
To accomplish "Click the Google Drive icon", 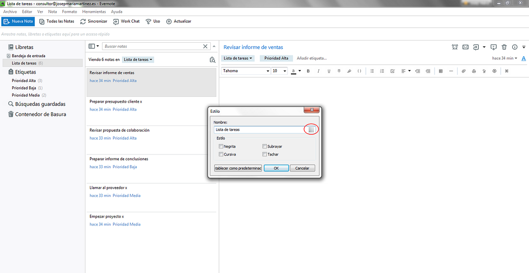I will click(x=474, y=71).
